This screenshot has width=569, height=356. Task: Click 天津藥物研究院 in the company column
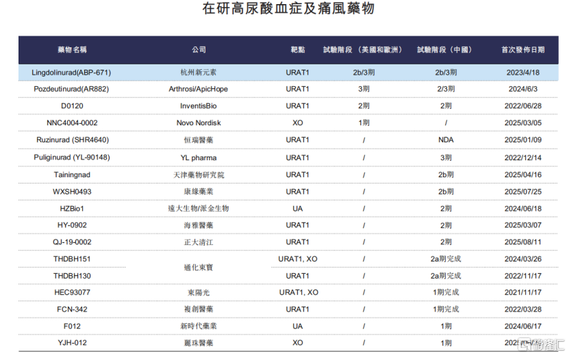[199, 175]
